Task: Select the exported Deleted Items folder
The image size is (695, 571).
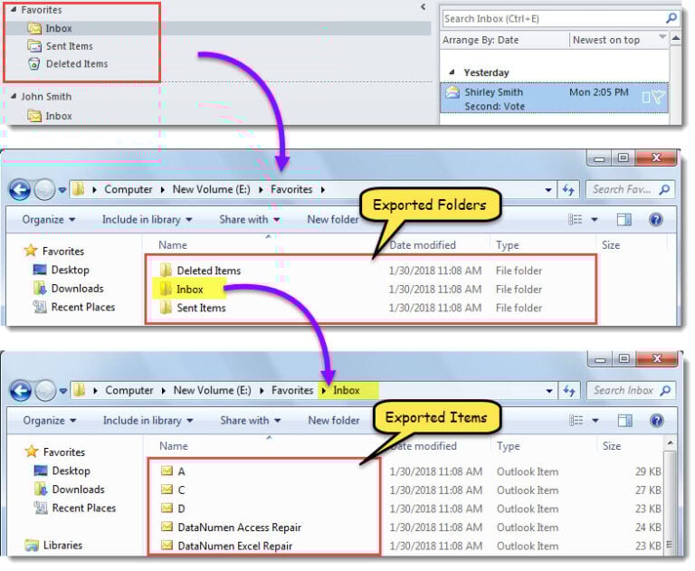Action: click(200, 271)
